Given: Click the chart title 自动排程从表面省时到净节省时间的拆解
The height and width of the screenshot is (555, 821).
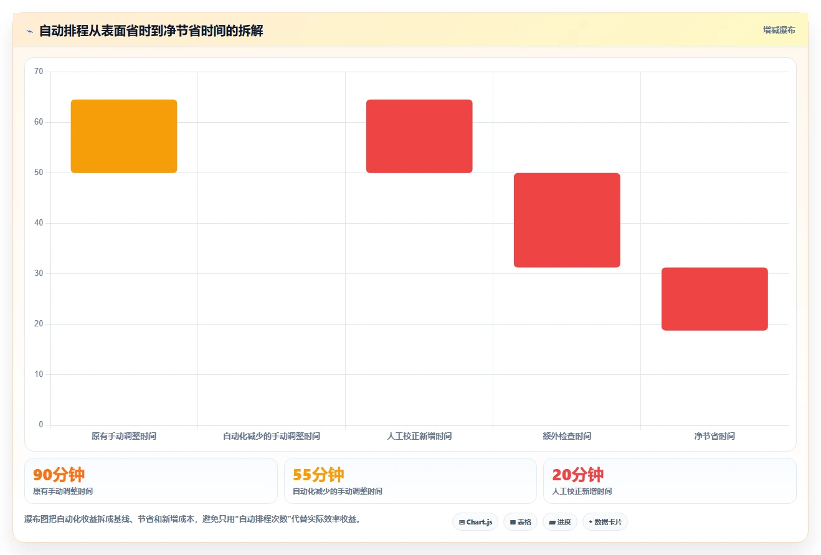Looking at the screenshot, I should click(x=151, y=31).
